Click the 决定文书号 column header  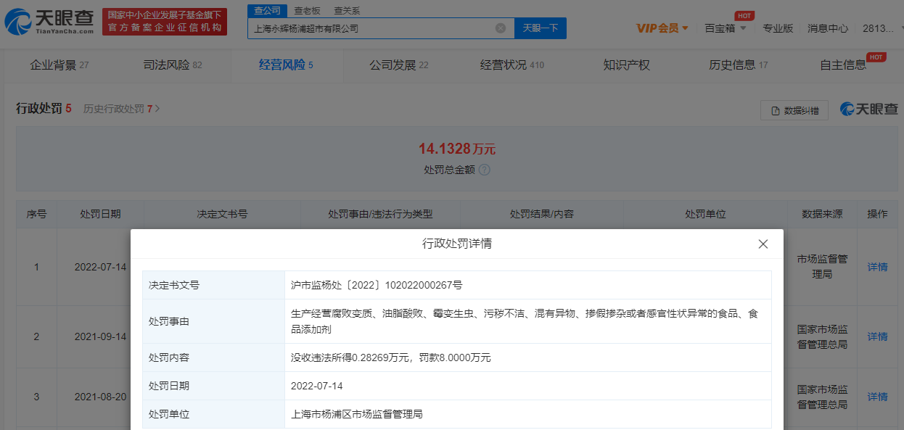tap(222, 214)
